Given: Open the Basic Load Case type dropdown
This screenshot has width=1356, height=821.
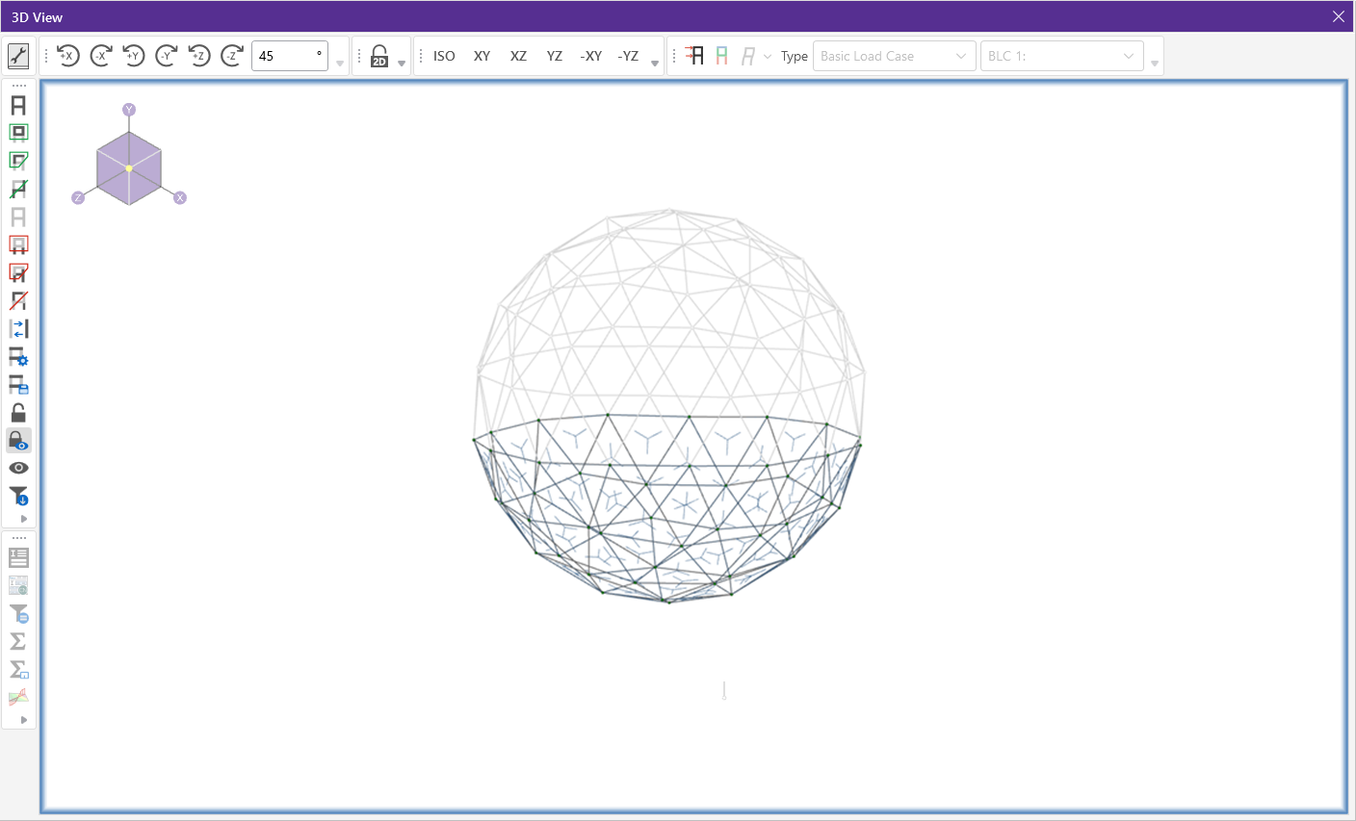Looking at the screenshot, I should [894, 56].
